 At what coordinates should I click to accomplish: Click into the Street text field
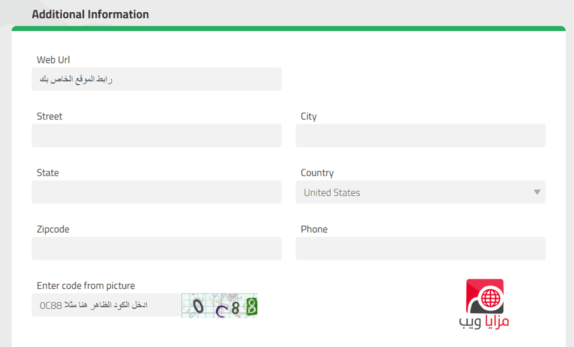(157, 136)
